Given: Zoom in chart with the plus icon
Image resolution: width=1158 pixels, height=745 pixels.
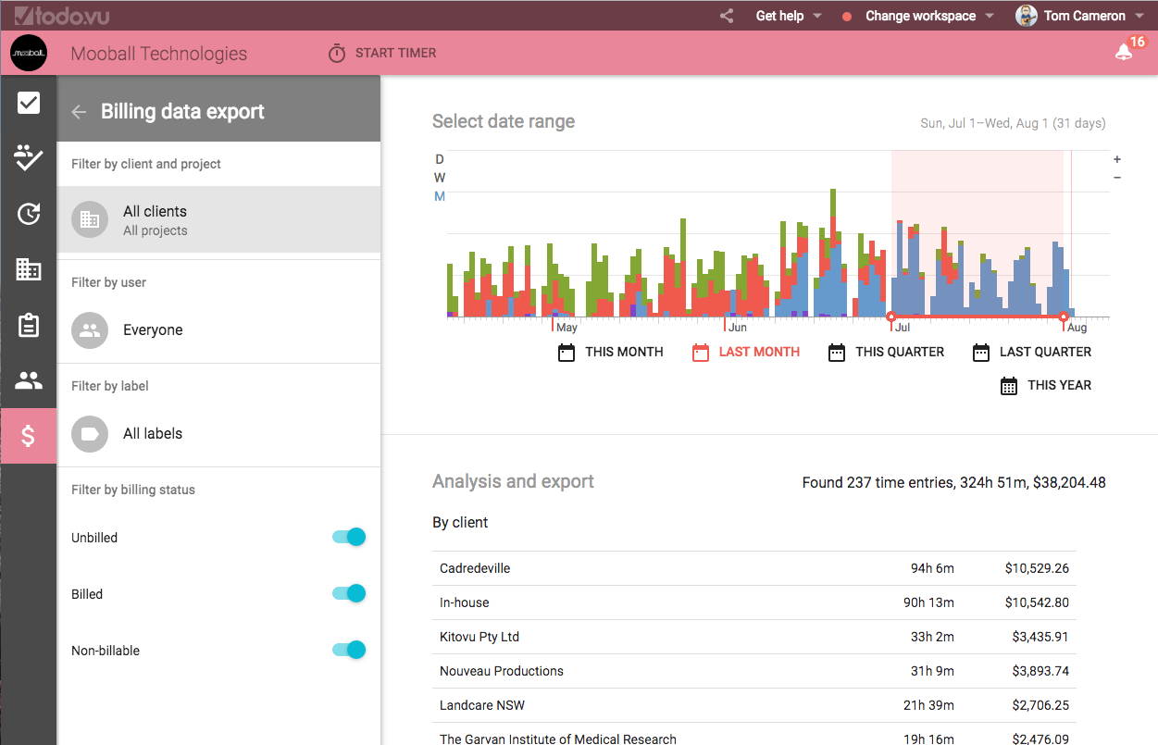Looking at the screenshot, I should coord(1117,159).
